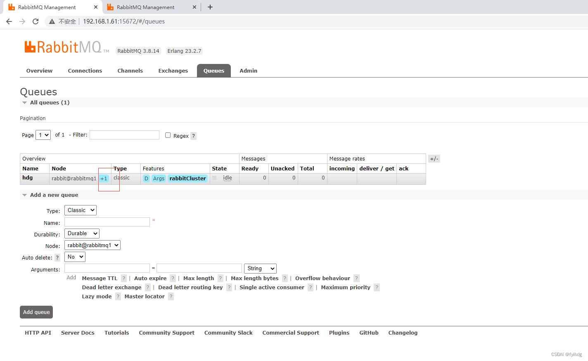Go back using the browser back arrow
The width and height of the screenshot is (588, 361).
[9, 21]
